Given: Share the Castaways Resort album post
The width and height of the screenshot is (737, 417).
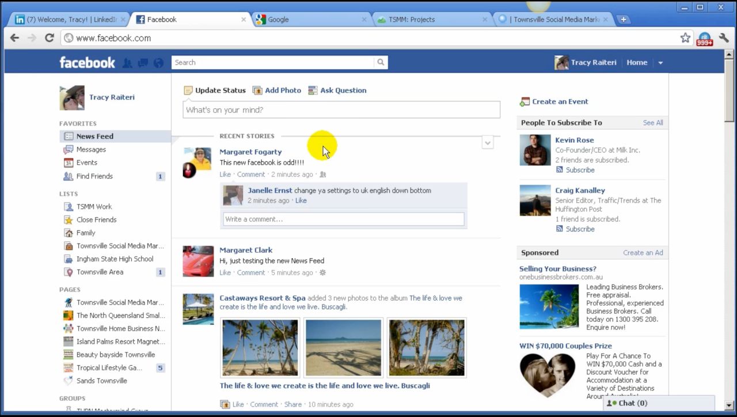Looking at the screenshot, I should coord(293,405).
